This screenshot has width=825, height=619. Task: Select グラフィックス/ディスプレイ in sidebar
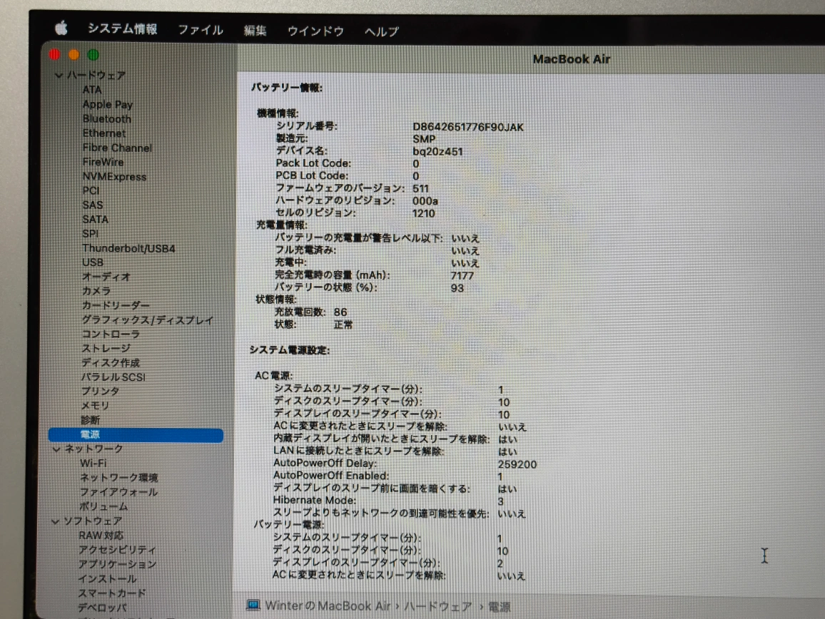tap(147, 320)
